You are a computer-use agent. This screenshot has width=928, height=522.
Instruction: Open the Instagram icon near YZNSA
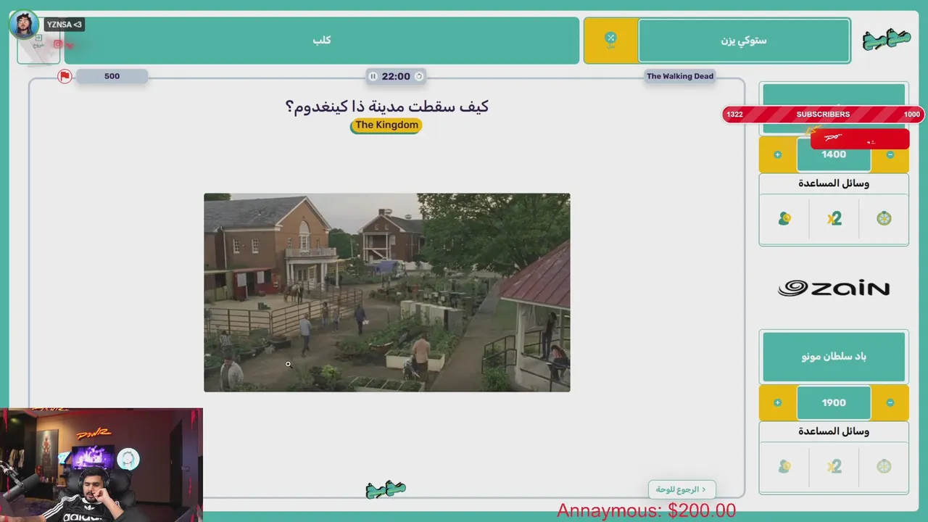(x=58, y=44)
